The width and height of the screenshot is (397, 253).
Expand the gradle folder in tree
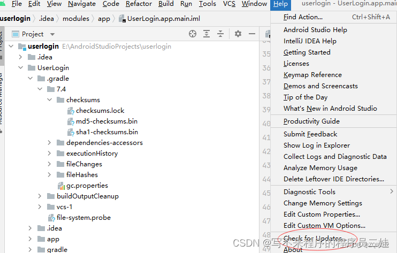30,249
